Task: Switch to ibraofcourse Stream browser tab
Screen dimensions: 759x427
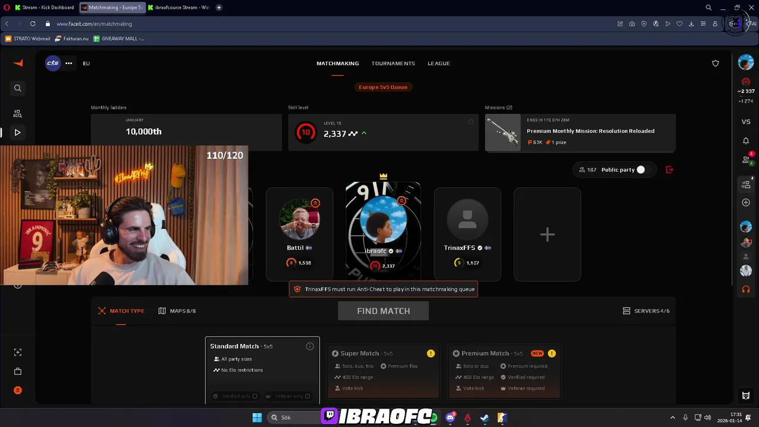Action: pos(178,8)
